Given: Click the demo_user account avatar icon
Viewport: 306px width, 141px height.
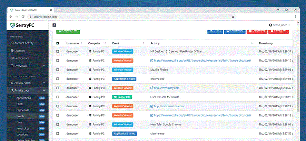Looking at the screenshot, I should 270,25.
